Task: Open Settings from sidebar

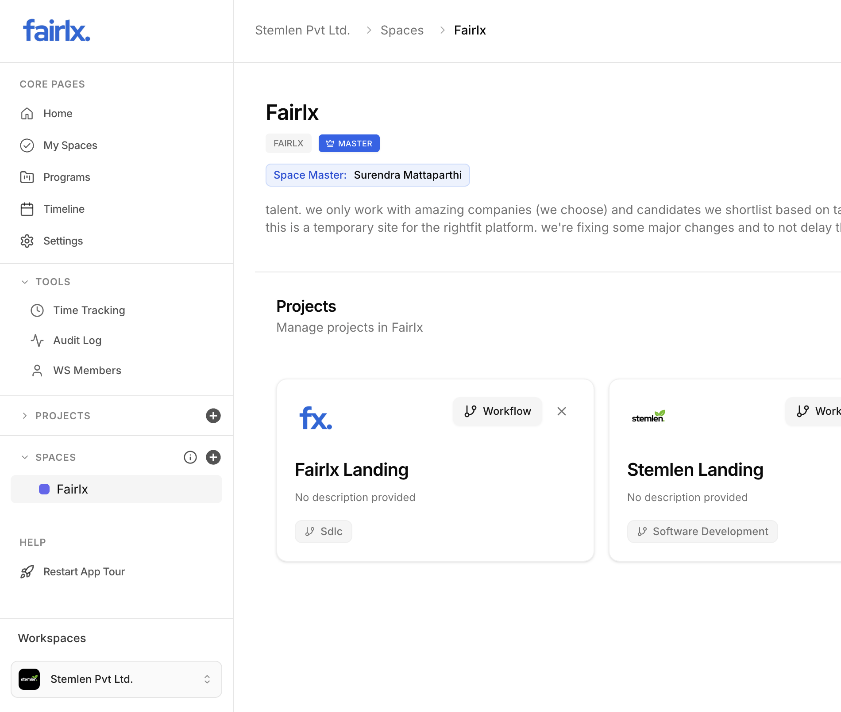Action: click(63, 241)
